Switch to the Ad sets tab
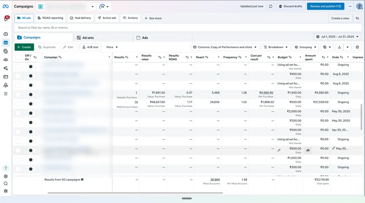This screenshot has height=203, width=365. click(103, 38)
